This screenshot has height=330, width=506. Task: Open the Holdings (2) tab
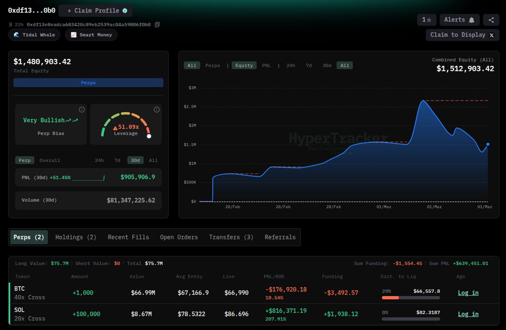(76, 237)
